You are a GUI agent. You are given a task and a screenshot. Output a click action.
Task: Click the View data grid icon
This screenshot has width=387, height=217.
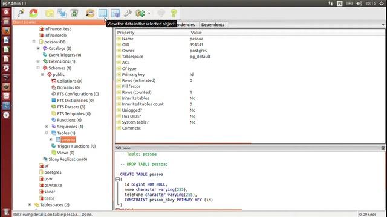[x=103, y=13]
